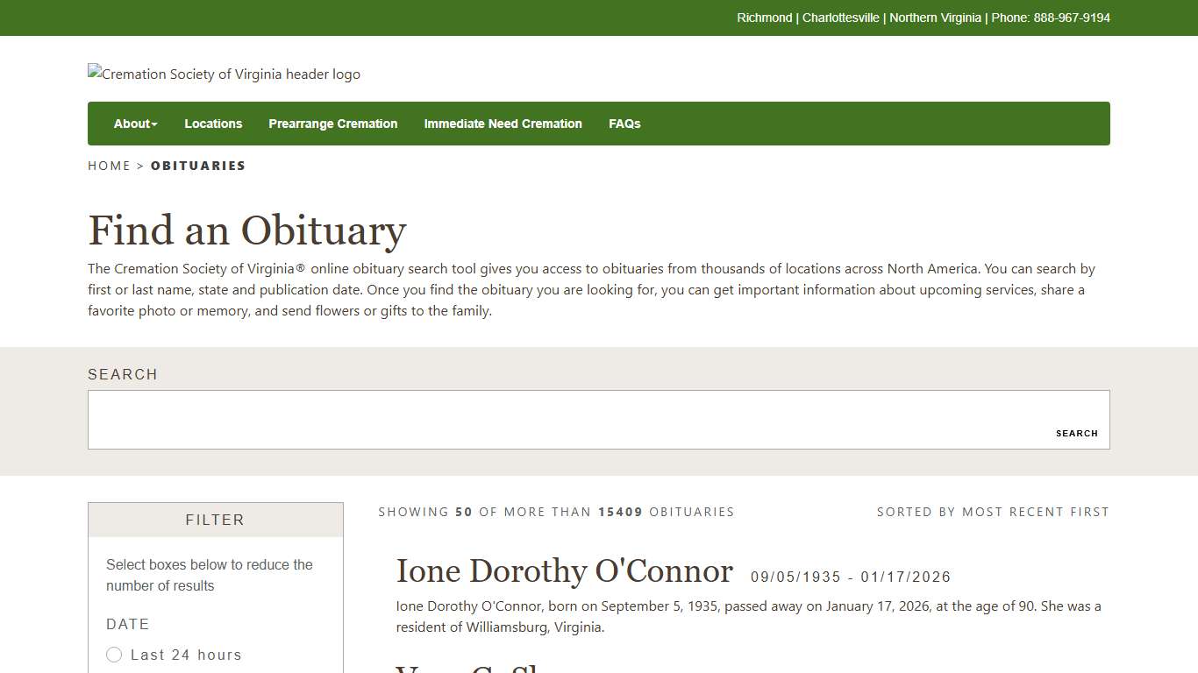Open the Locations page from navigation
Screen dimensions: 1198x673
point(213,124)
